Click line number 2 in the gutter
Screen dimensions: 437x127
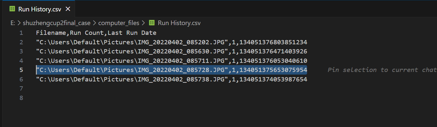(21, 42)
